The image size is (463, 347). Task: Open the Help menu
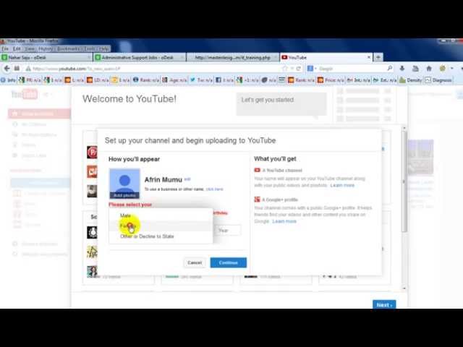(x=104, y=48)
